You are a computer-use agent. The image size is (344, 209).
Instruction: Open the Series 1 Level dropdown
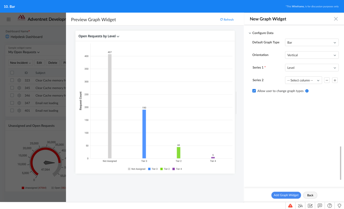312,68
